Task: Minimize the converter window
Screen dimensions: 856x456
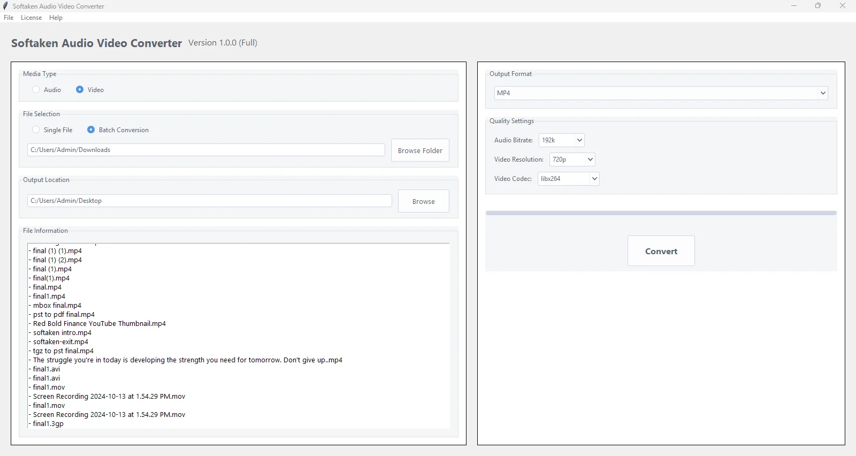Action: (794, 6)
